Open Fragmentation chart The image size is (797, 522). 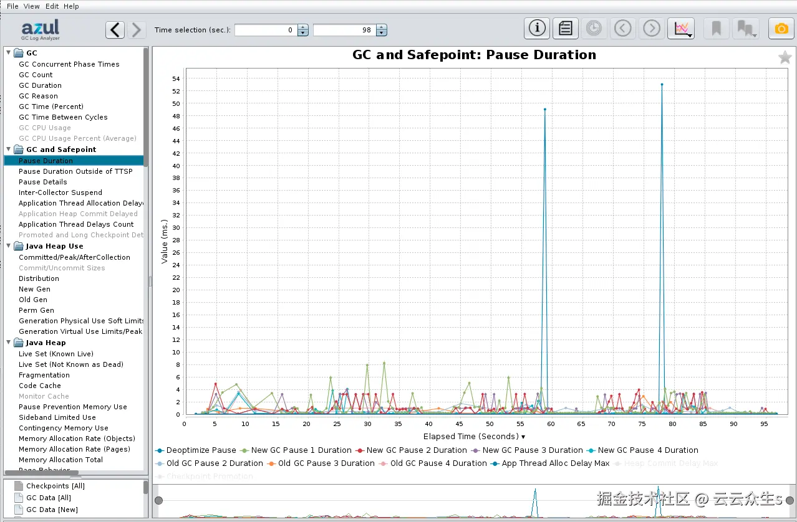click(x=44, y=375)
